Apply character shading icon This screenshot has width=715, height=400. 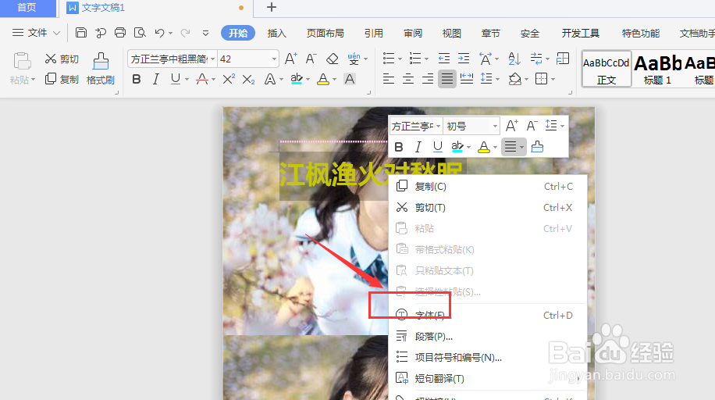[x=350, y=79]
